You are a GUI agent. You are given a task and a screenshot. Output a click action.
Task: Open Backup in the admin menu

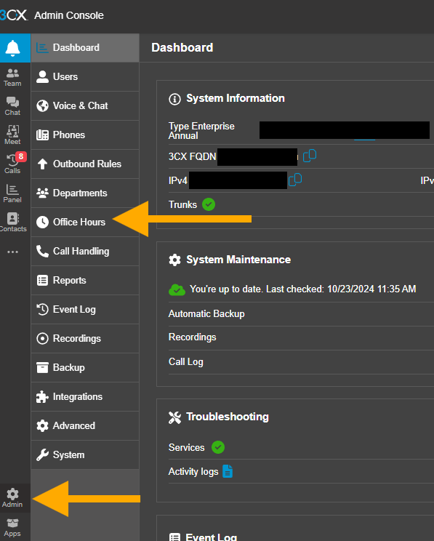85,367
